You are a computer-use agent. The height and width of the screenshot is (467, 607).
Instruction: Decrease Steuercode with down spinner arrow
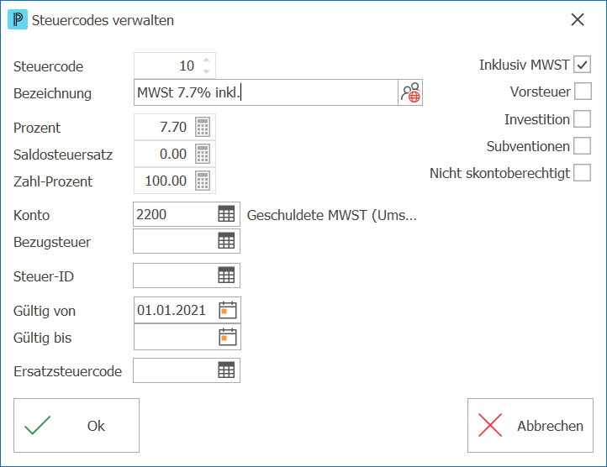[206, 71]
